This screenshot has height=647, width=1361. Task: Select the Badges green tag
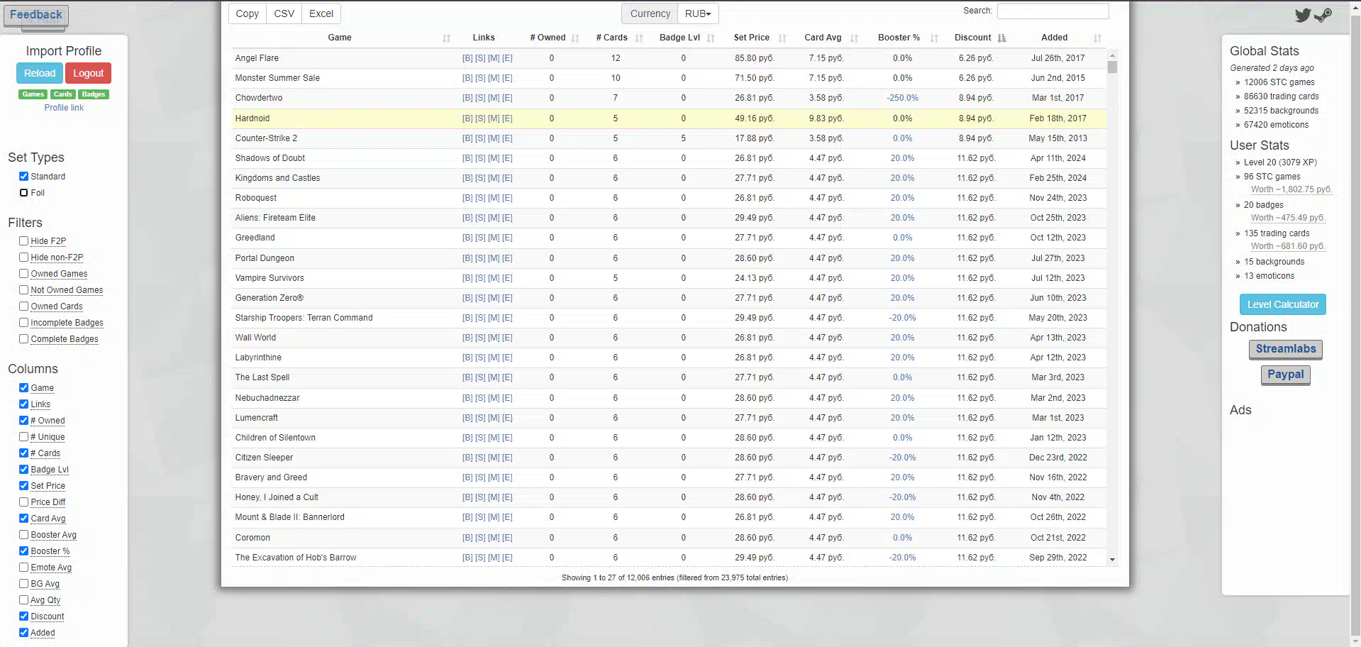click(x=94, y=94)
